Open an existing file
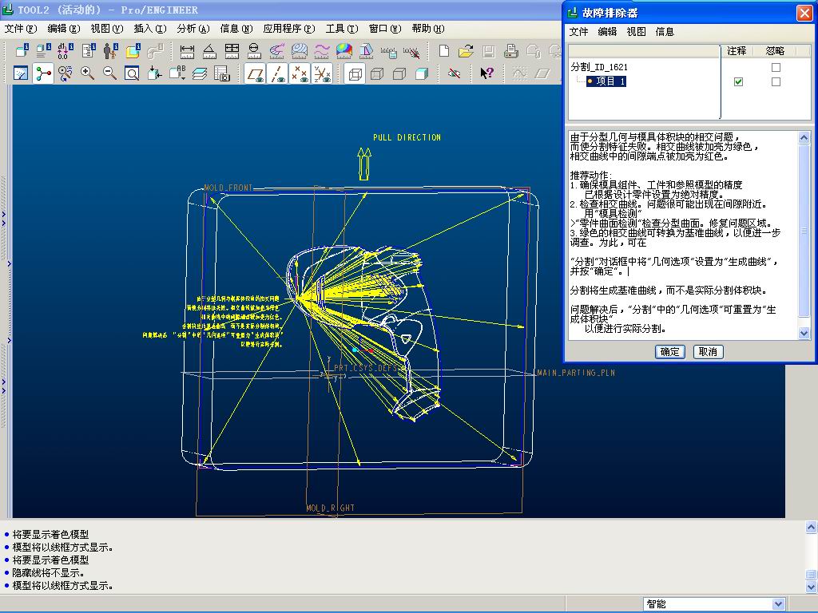This screenshot has height=613, width=818. pos(466,51)
